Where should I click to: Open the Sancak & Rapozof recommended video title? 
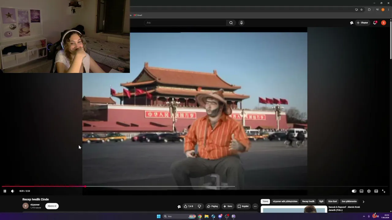pos(344,208)
